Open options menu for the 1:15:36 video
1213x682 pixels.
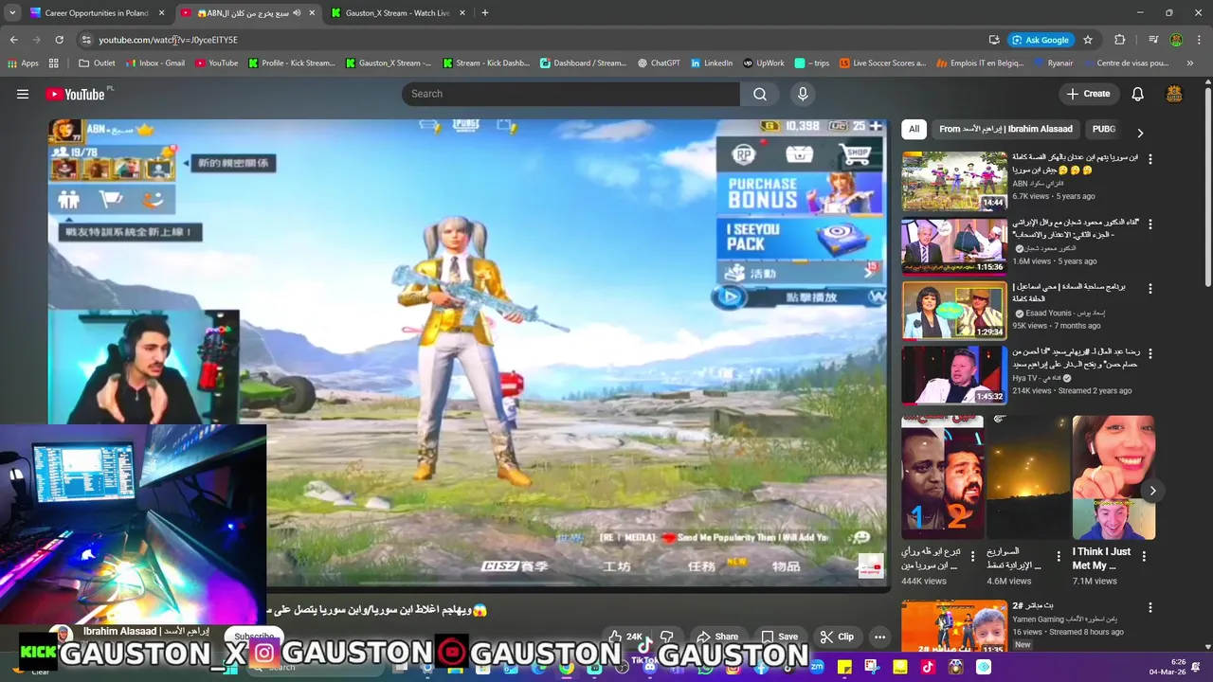[1150, 224]
